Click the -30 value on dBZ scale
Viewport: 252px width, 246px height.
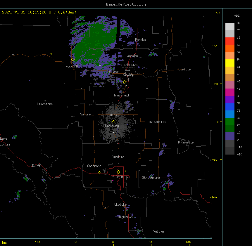239,155
